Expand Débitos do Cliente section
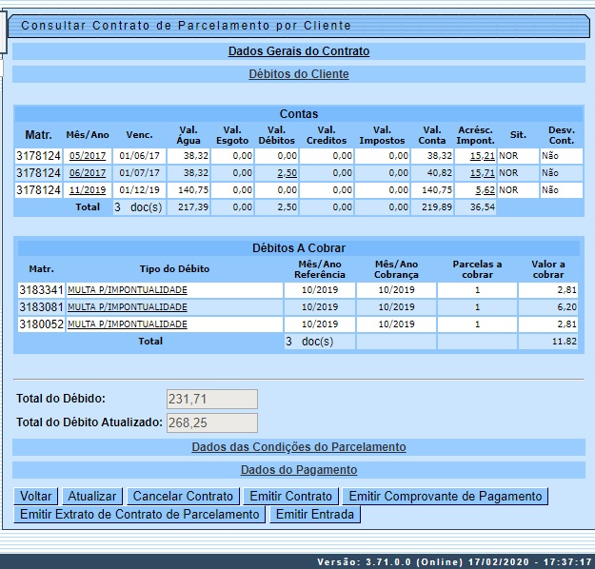This screenshot has height=569, width=595. coord(299,73)
